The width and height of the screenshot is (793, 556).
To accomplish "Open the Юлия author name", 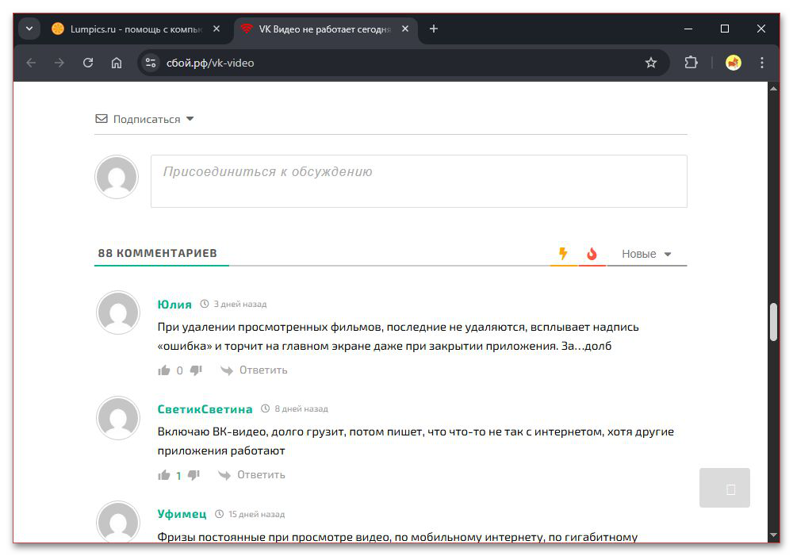I will pos(174,305).
